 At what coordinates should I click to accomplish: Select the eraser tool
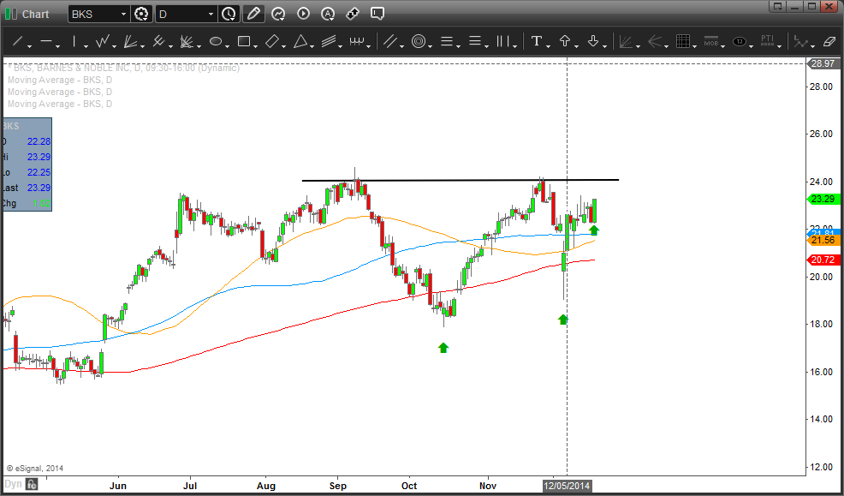click(x=829, y=41)
